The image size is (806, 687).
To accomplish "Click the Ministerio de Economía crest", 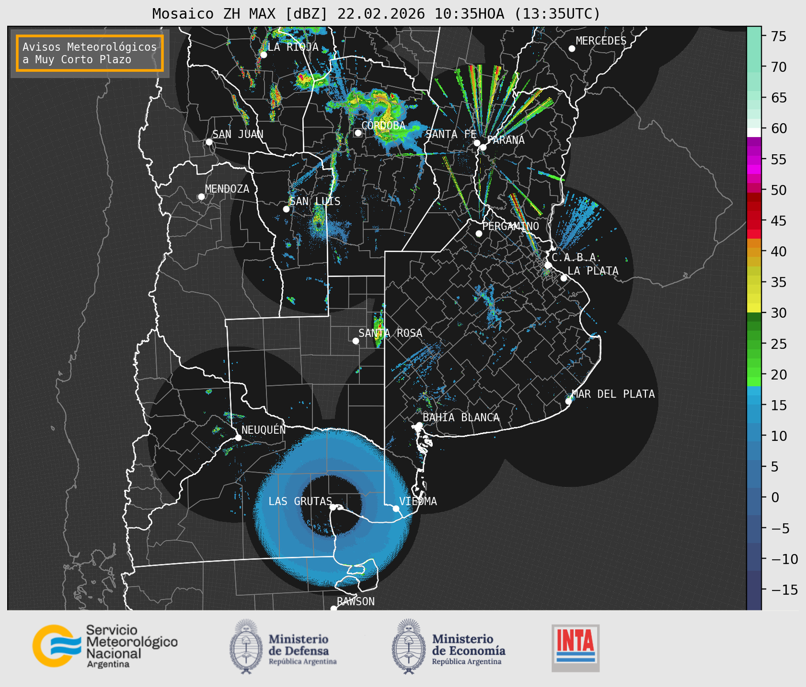I will point(408,646).
